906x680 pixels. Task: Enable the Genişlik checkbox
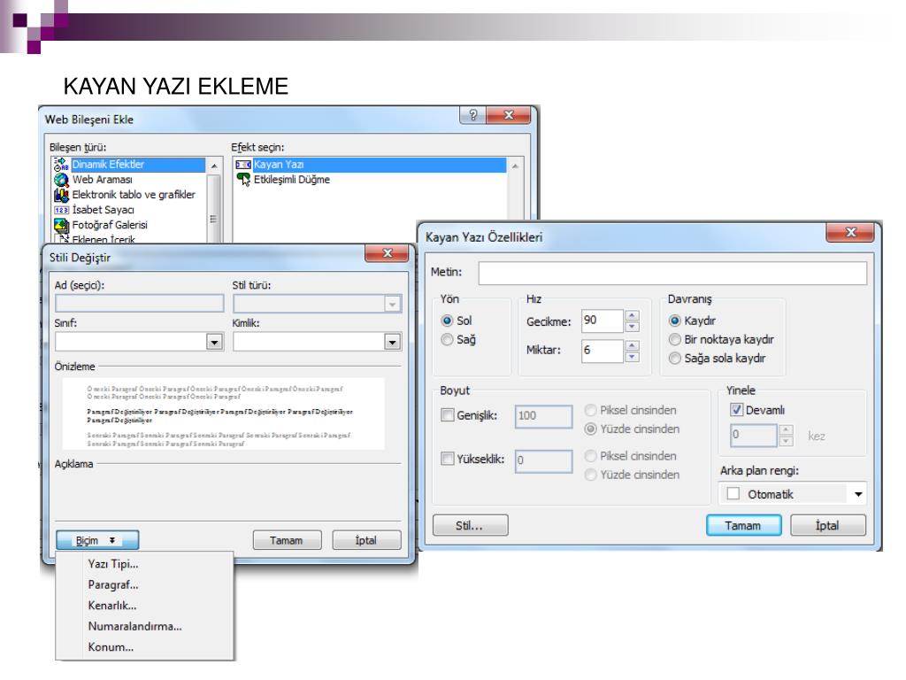[447, 415]
